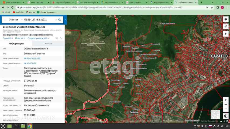
Task: Click the locate position tool on map
Action: 226,34
